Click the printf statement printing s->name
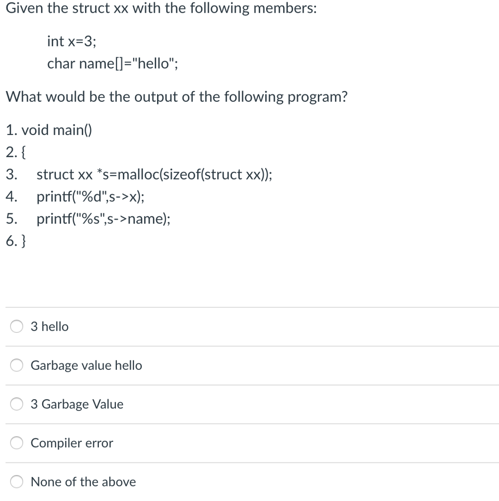The image size is (499, 501). coord(103,219)
